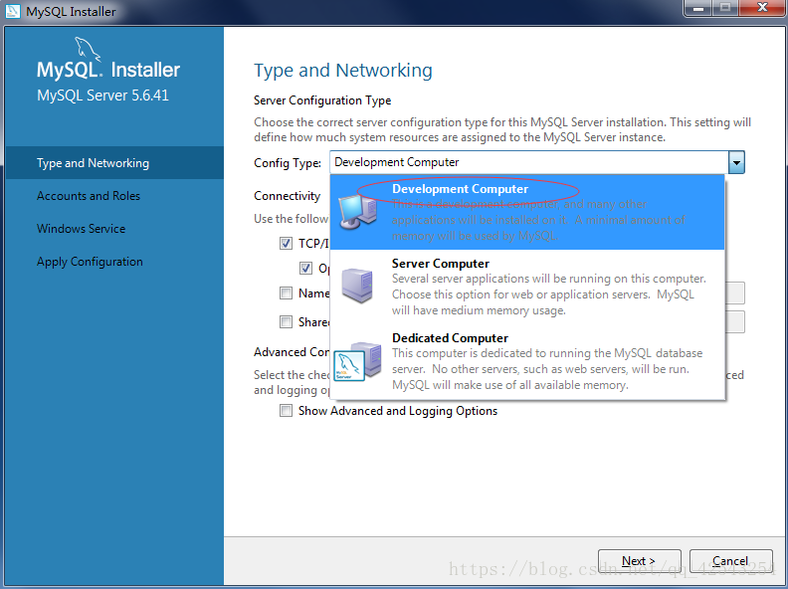Check Show Advanced and Logging Options
The image size is (788, 589).
(286, 411)
